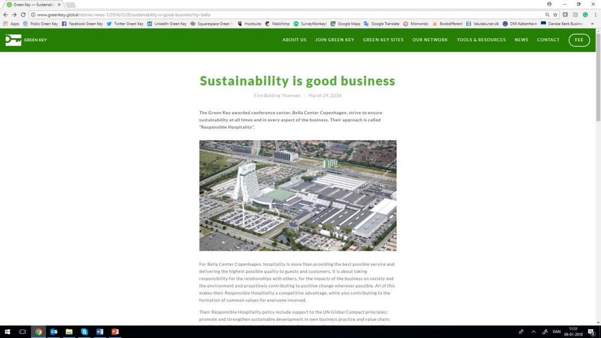Open the TOOLS & RESOURCES menu
Image resolution: width=601 pixels, height=338 pixels.
coord(481,40)
